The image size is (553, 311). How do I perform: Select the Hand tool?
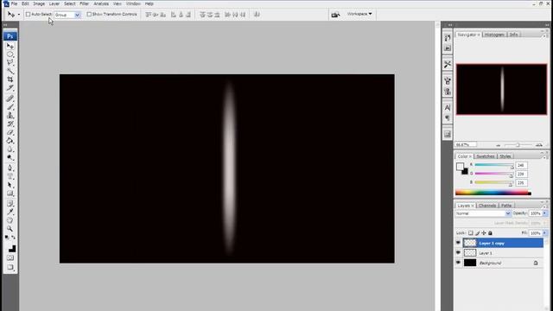10,220
